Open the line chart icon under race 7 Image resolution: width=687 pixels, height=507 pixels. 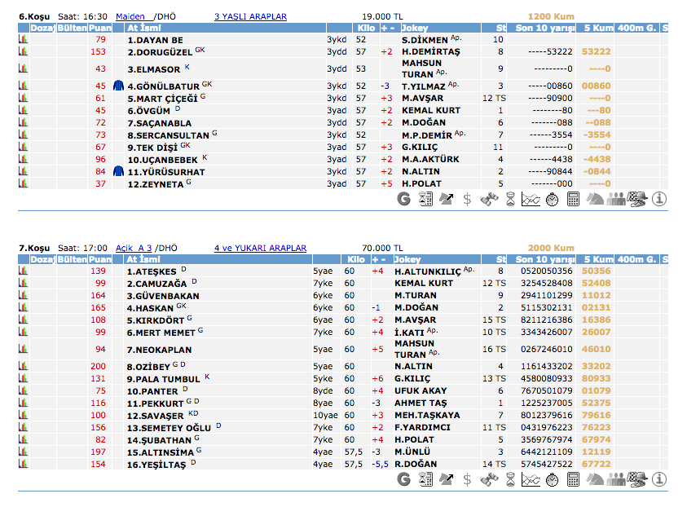[x=531, y=479]
